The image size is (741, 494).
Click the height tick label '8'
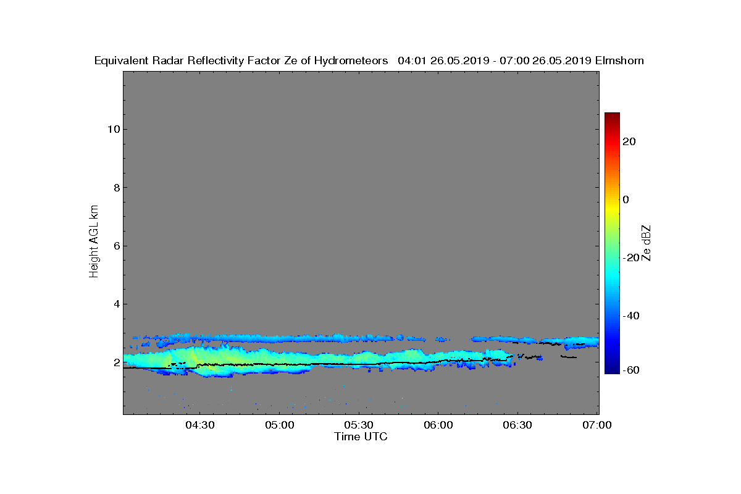pyautogui.click(x=115, y=187)
